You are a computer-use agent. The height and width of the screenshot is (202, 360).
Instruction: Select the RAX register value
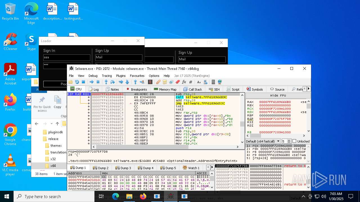(275, 102)
